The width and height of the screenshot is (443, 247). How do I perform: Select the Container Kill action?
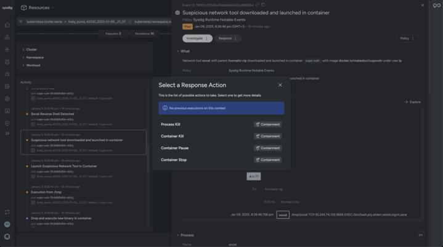pyautogui.click(x=172, y=136)
